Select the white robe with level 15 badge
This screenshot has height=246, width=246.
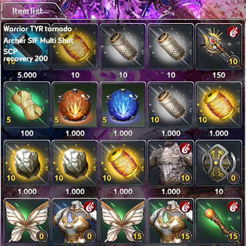(x=171, y=221)
